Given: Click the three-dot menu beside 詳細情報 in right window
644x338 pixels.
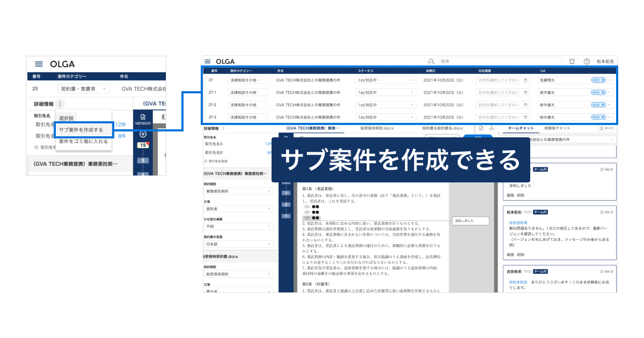Looking at the screenshot, I should (x=223, y=129).
